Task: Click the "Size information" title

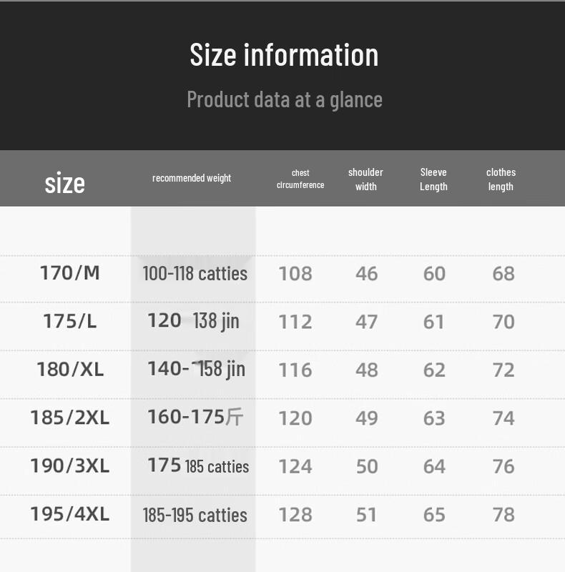Action: tap(284, 55)
